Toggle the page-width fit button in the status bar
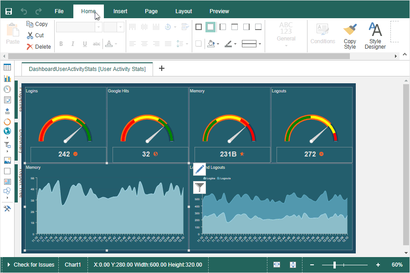Screen dimensions: 410x273 [277, 265]
